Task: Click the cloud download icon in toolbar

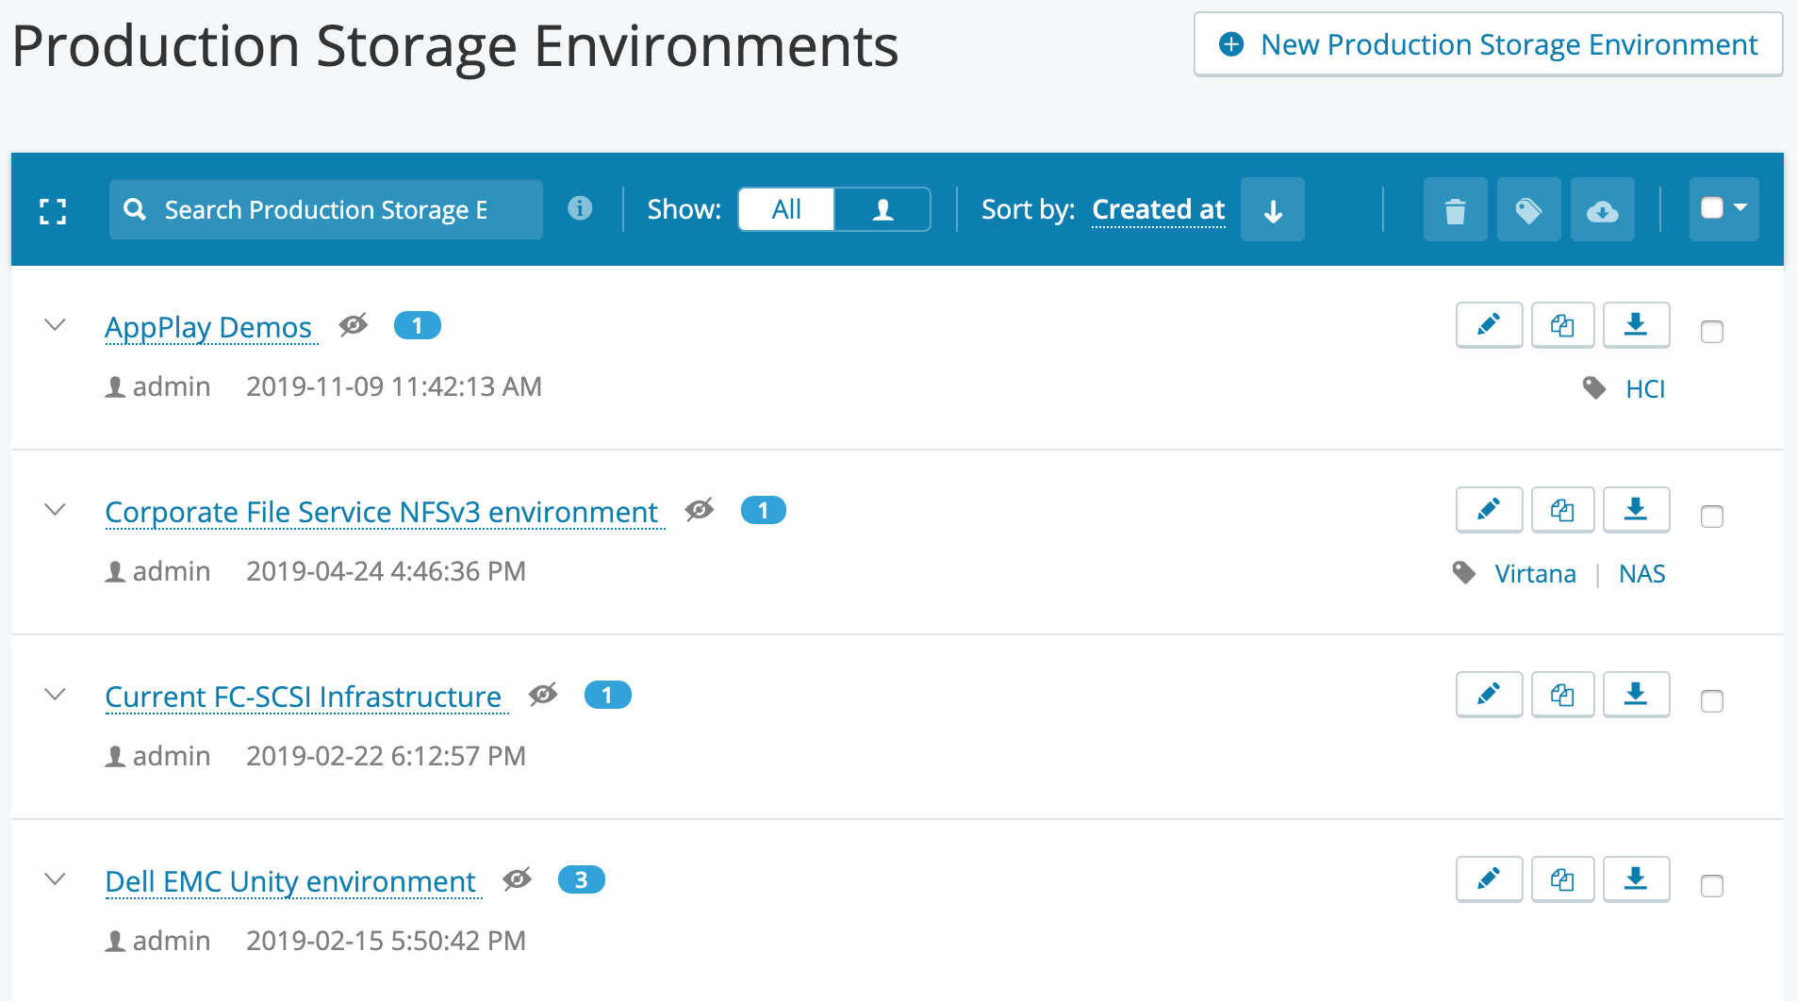Action: [x=1603, y=209]
